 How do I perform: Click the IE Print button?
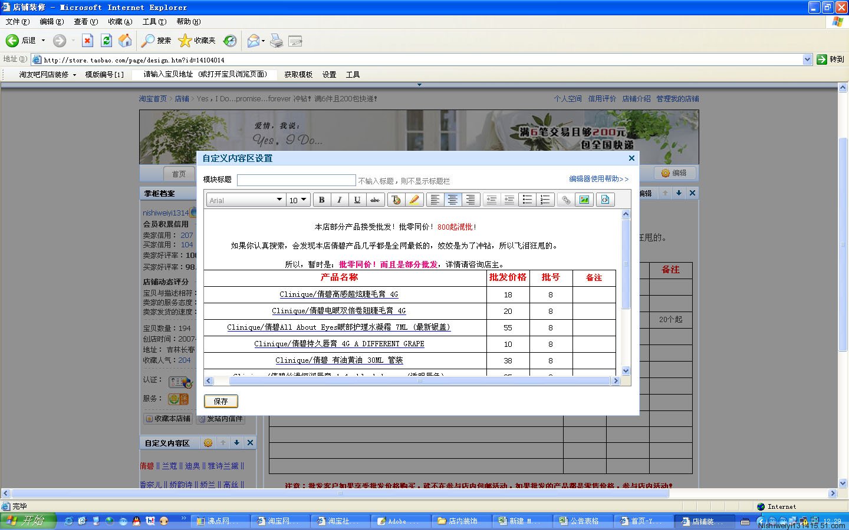276,41
